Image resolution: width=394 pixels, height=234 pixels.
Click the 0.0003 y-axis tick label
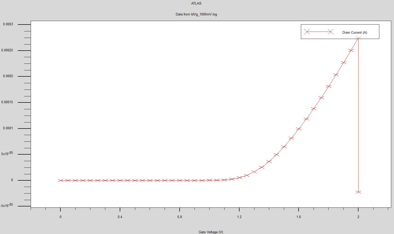click(8, 24)
